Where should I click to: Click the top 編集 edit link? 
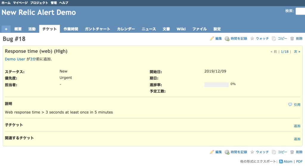(x=218, y=38)
